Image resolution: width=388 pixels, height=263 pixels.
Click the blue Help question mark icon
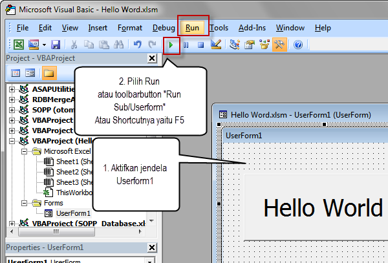297,45
